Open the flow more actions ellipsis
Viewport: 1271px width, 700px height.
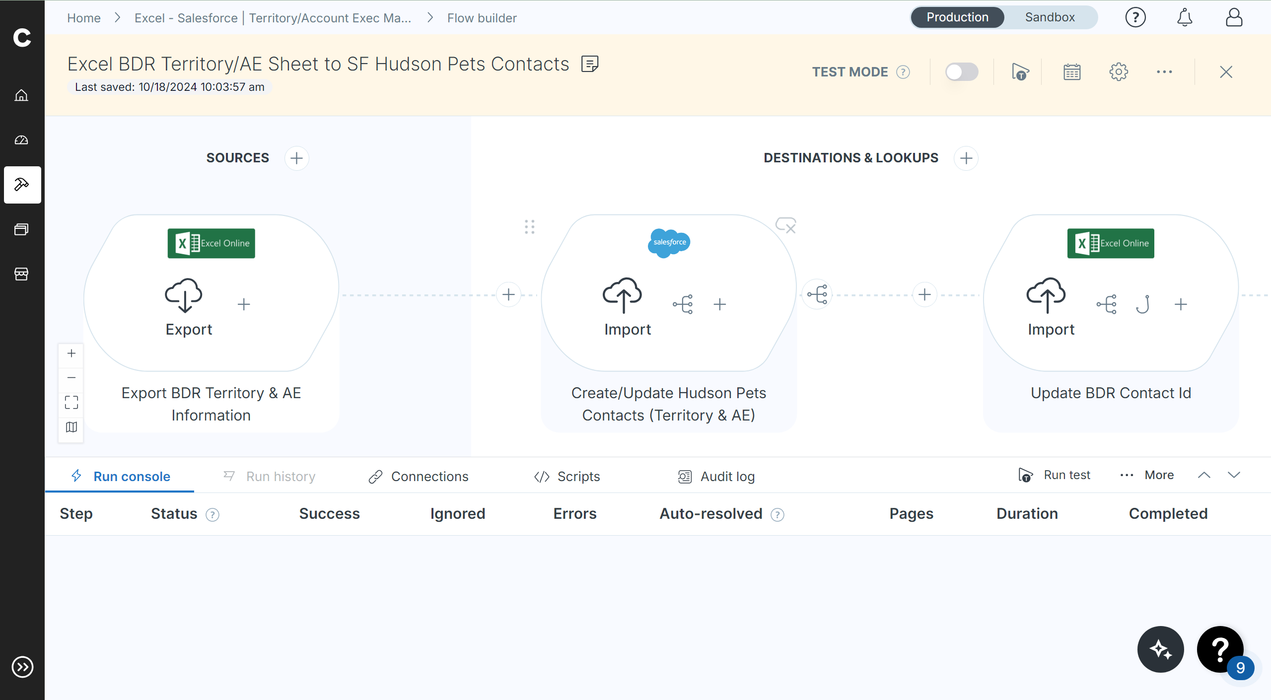point(1164,72)
